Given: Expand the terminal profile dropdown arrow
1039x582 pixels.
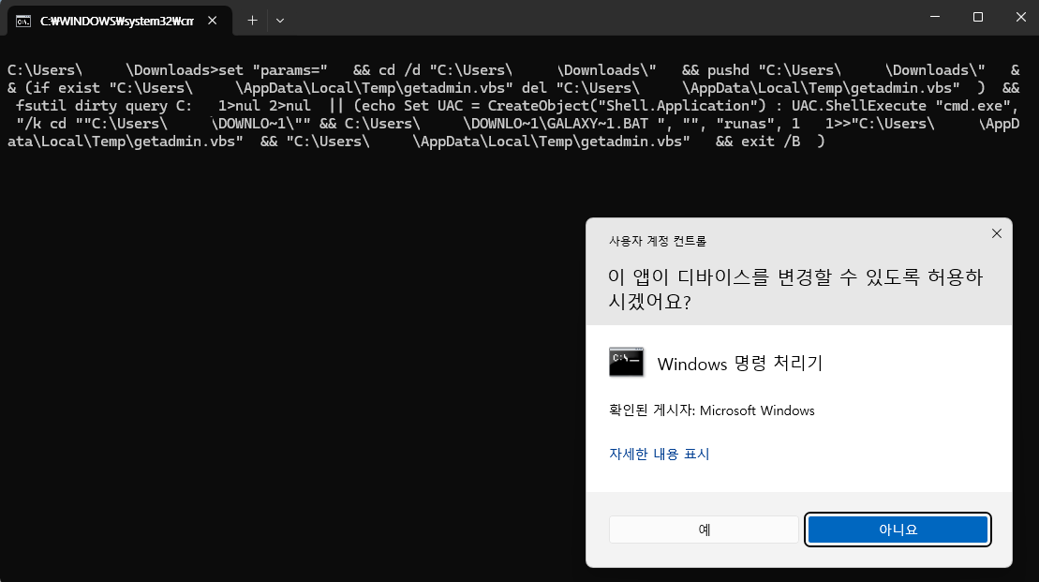Looking at the screenshot, I should [x=279, y=21].
